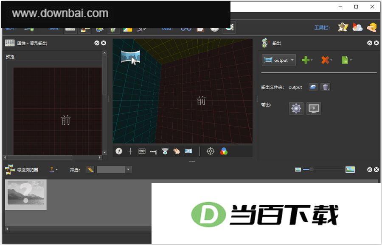Click the Properties panel sliders icon

click(x=10, y=43)
